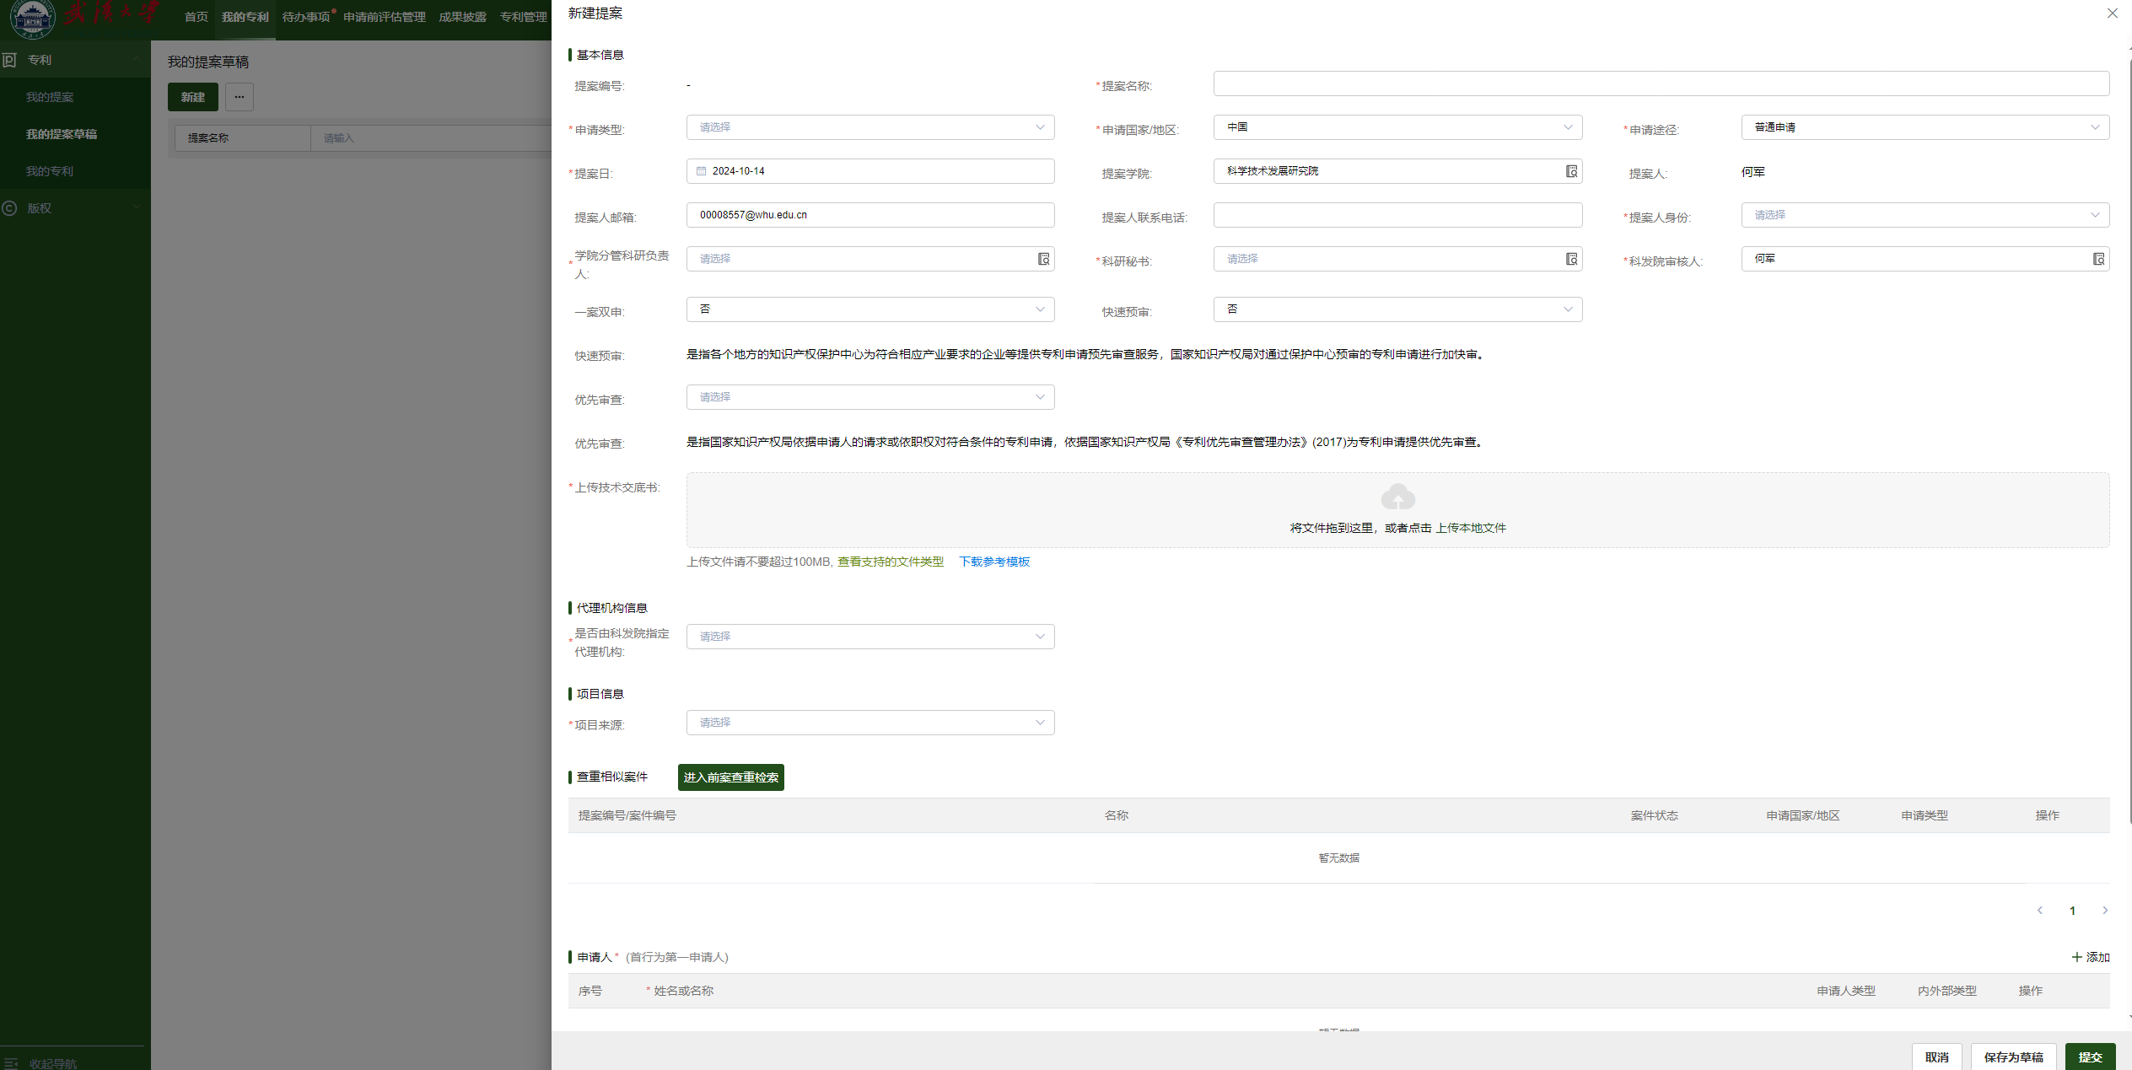This screenshot has width=2132, height=1070.
Task: Click the cloud upload icon
Action: tap(1397, 497)
